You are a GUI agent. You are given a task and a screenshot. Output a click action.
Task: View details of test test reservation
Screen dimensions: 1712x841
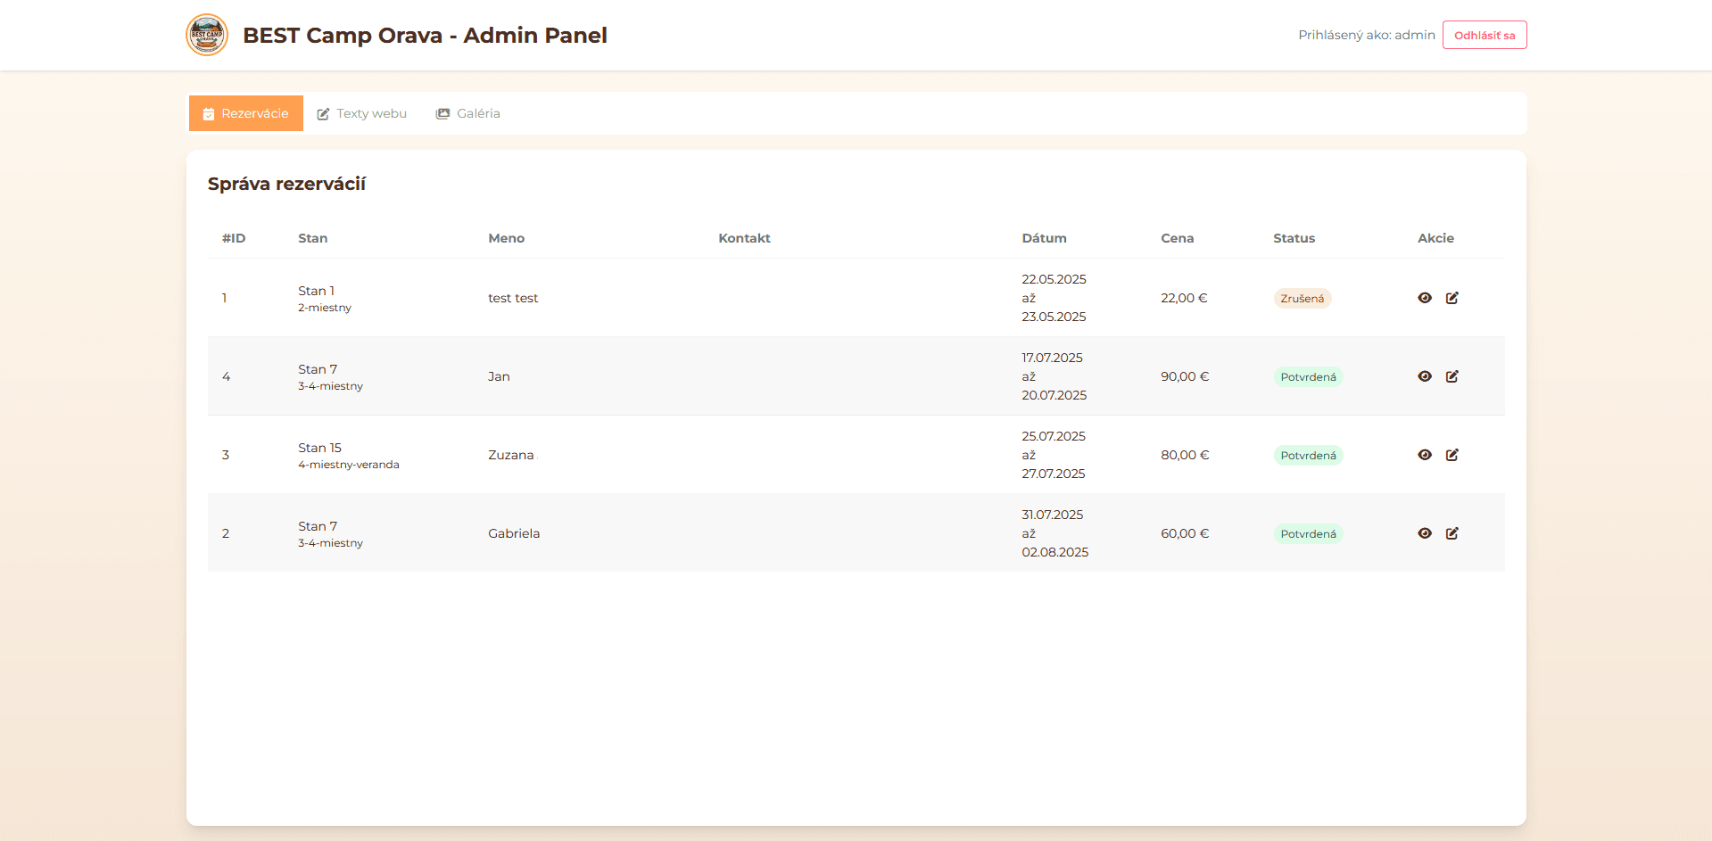[x=1424, y=298]
